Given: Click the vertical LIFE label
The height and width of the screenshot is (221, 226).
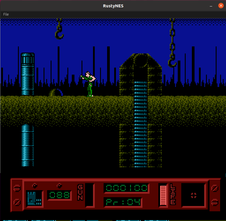Looking at the screenshot, I should (173, 194).
